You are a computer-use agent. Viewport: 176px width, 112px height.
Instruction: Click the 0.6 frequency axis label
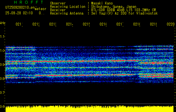pos(2,107)
